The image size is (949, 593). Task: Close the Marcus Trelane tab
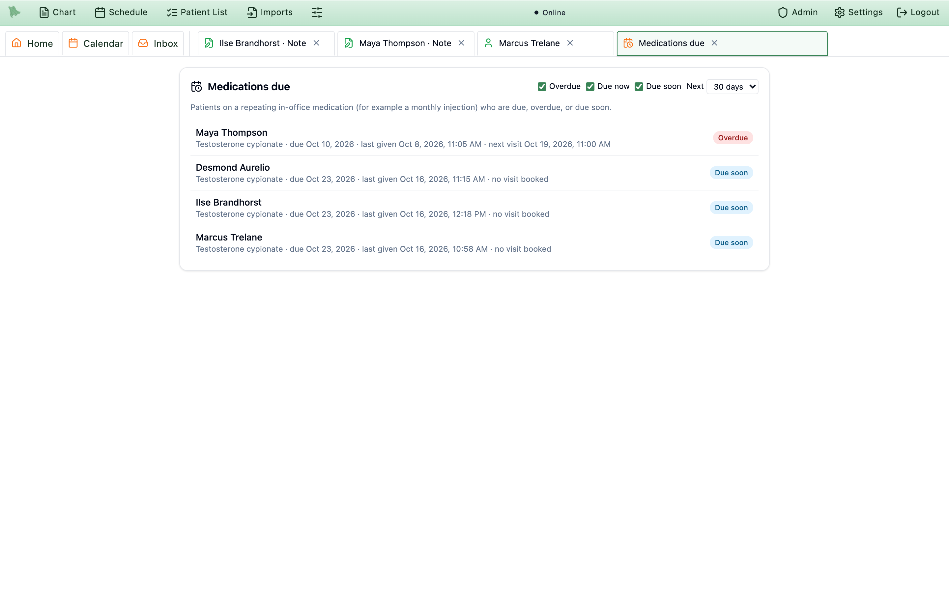tap(570, 43)
